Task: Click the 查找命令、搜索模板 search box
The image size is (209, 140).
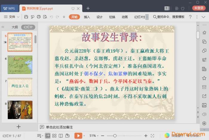Action: click(169, 17)
